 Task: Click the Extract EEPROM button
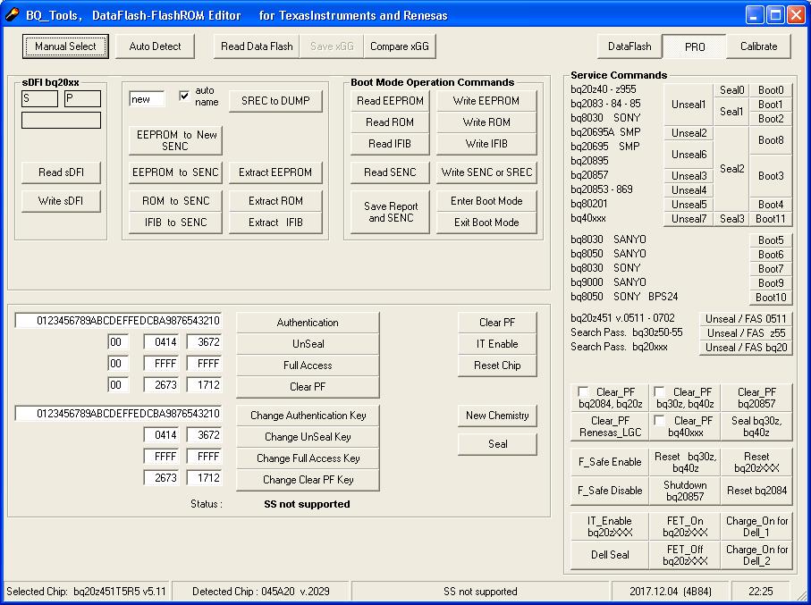click(275, 172)
